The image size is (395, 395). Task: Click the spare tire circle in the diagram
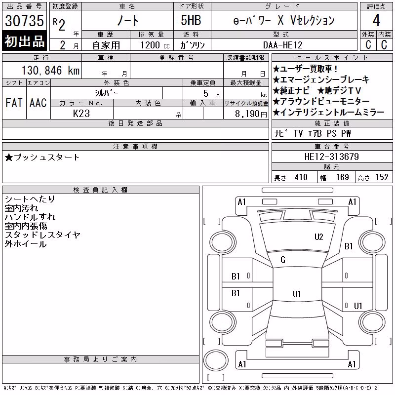pyautogui.click(x=216, y=360)
